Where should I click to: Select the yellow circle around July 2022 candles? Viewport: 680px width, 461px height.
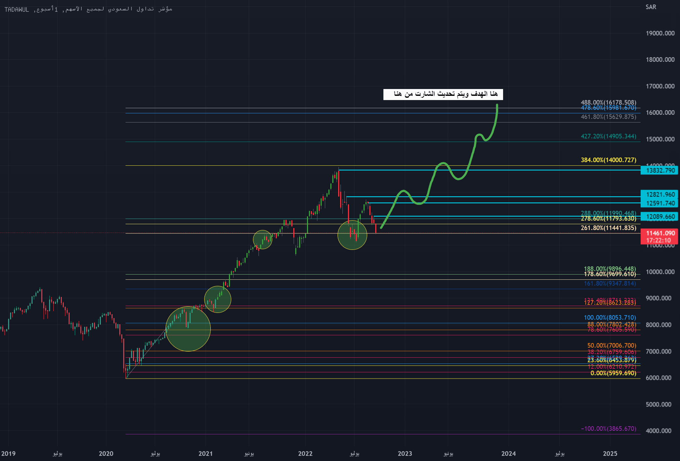[x=352, y=235]
